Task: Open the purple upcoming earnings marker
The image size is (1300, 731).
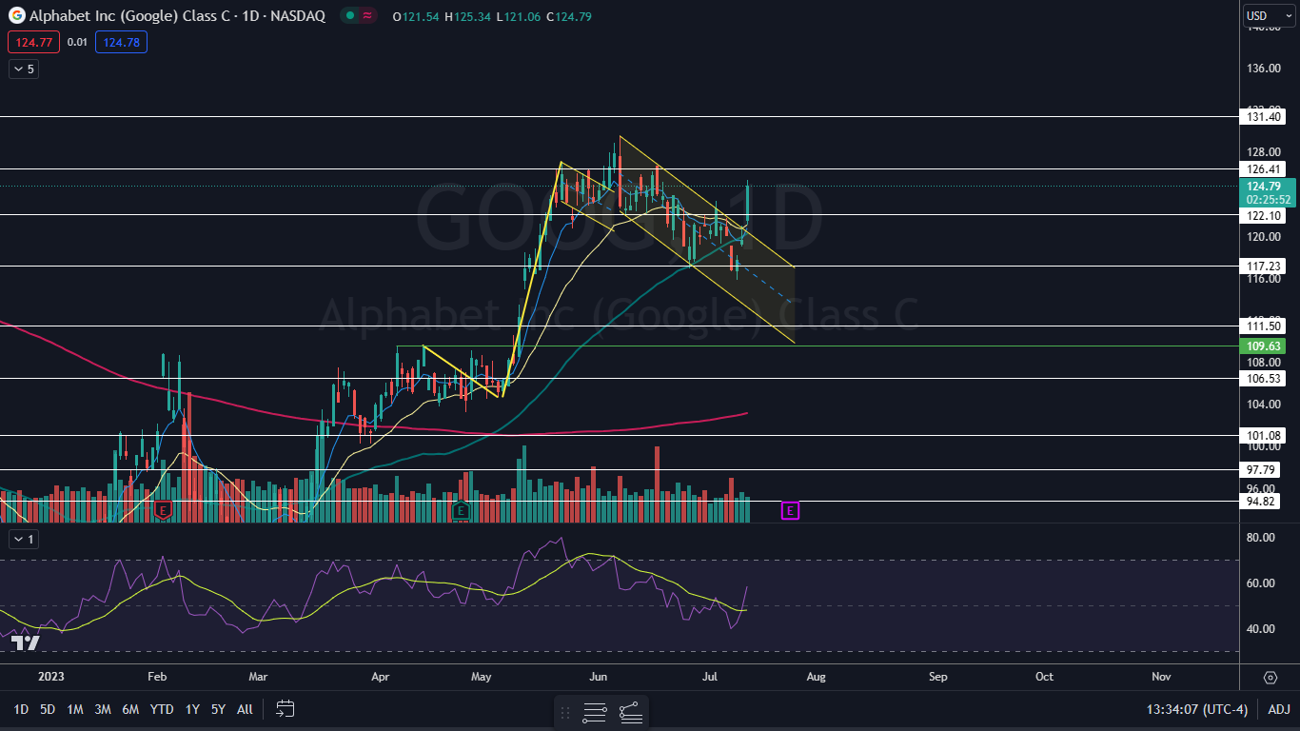Action: [790, 511]
